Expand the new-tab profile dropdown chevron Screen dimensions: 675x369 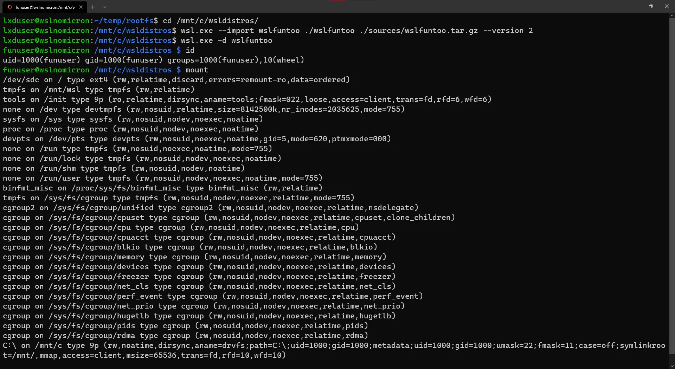104,7
